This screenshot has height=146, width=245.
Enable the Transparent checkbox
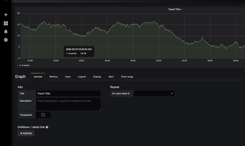43,115
